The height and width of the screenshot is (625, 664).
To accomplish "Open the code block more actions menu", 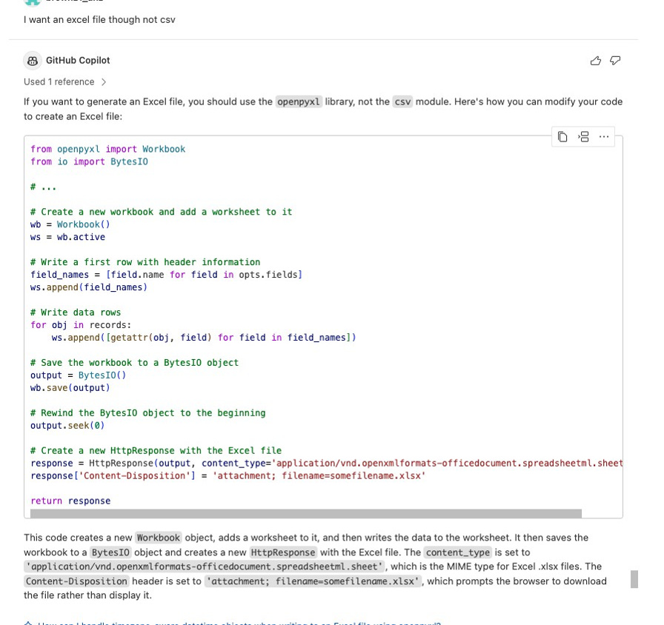I will pos(604,137).
